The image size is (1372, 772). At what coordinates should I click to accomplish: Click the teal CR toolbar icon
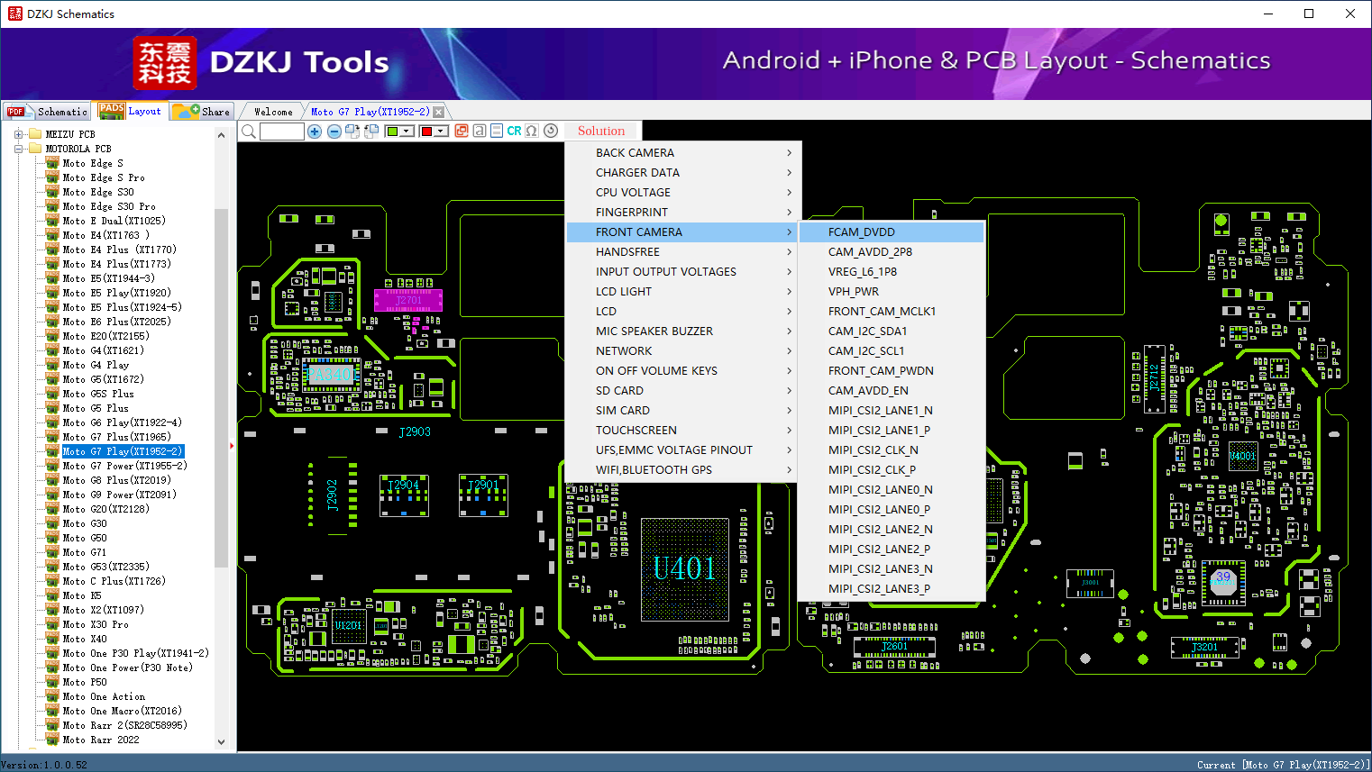tap(515, 132)
